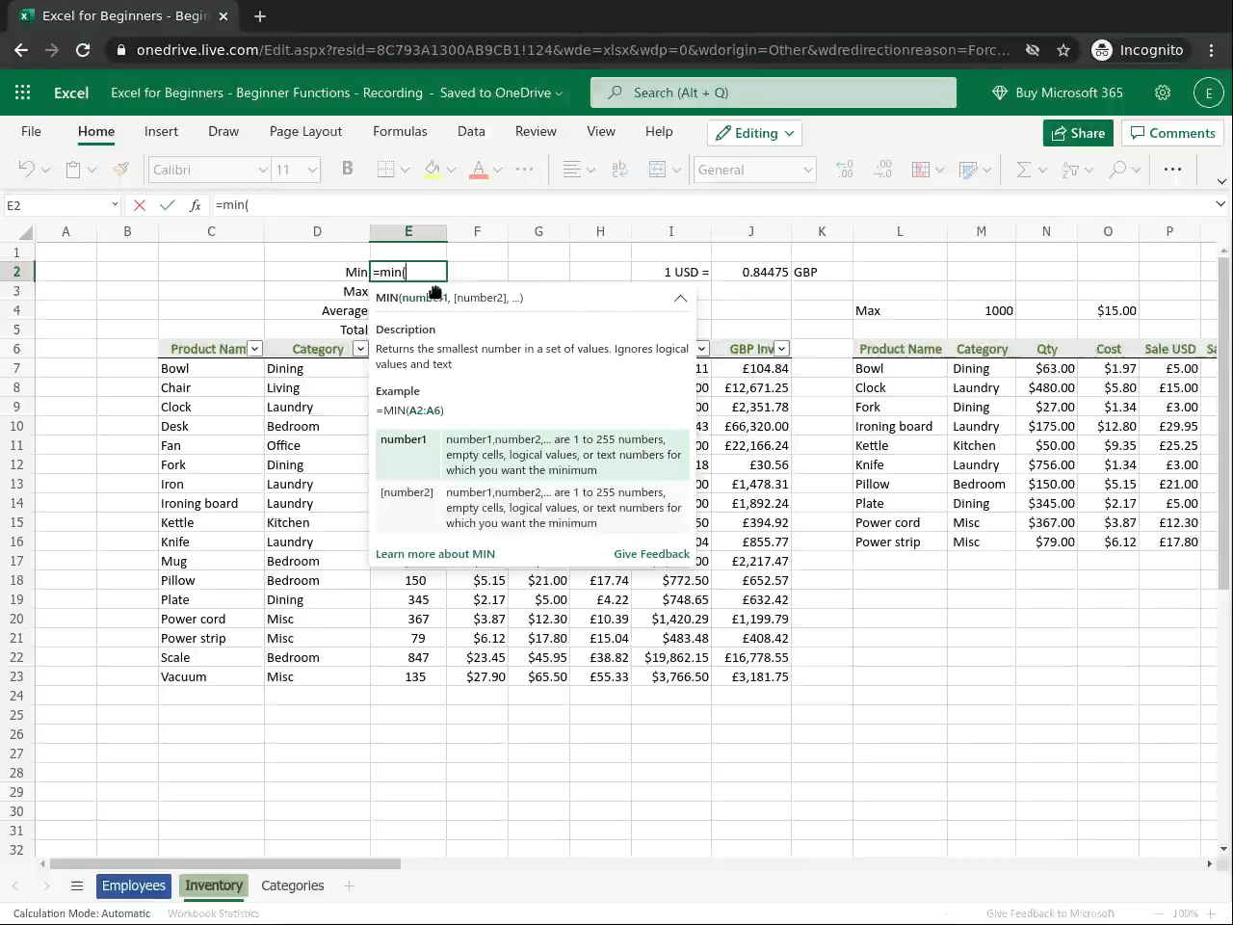Toggle the GBP Inv column filter button
The image size is (1233, 925).
(x=781, y=349)
